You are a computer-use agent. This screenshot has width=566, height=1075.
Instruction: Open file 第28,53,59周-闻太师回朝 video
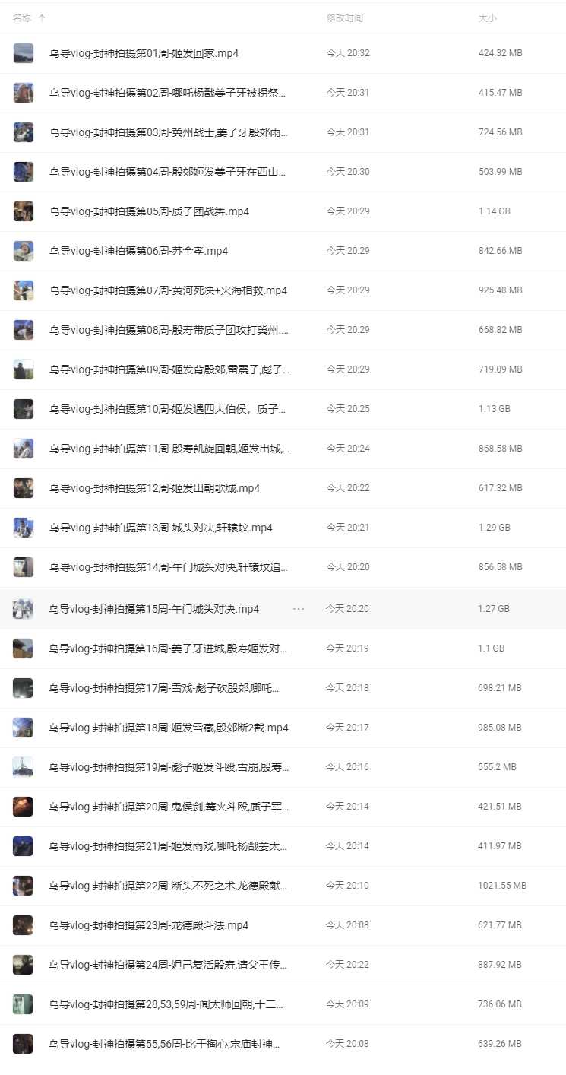(x=166, y=1004)
